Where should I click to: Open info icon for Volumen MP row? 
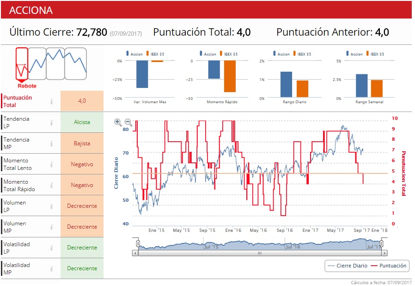(x=52, y=227)
